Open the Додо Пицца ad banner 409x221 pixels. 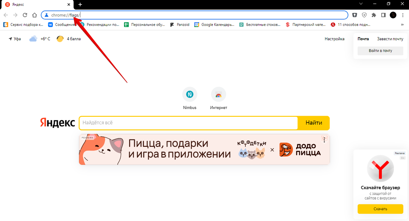coord(204,149)
